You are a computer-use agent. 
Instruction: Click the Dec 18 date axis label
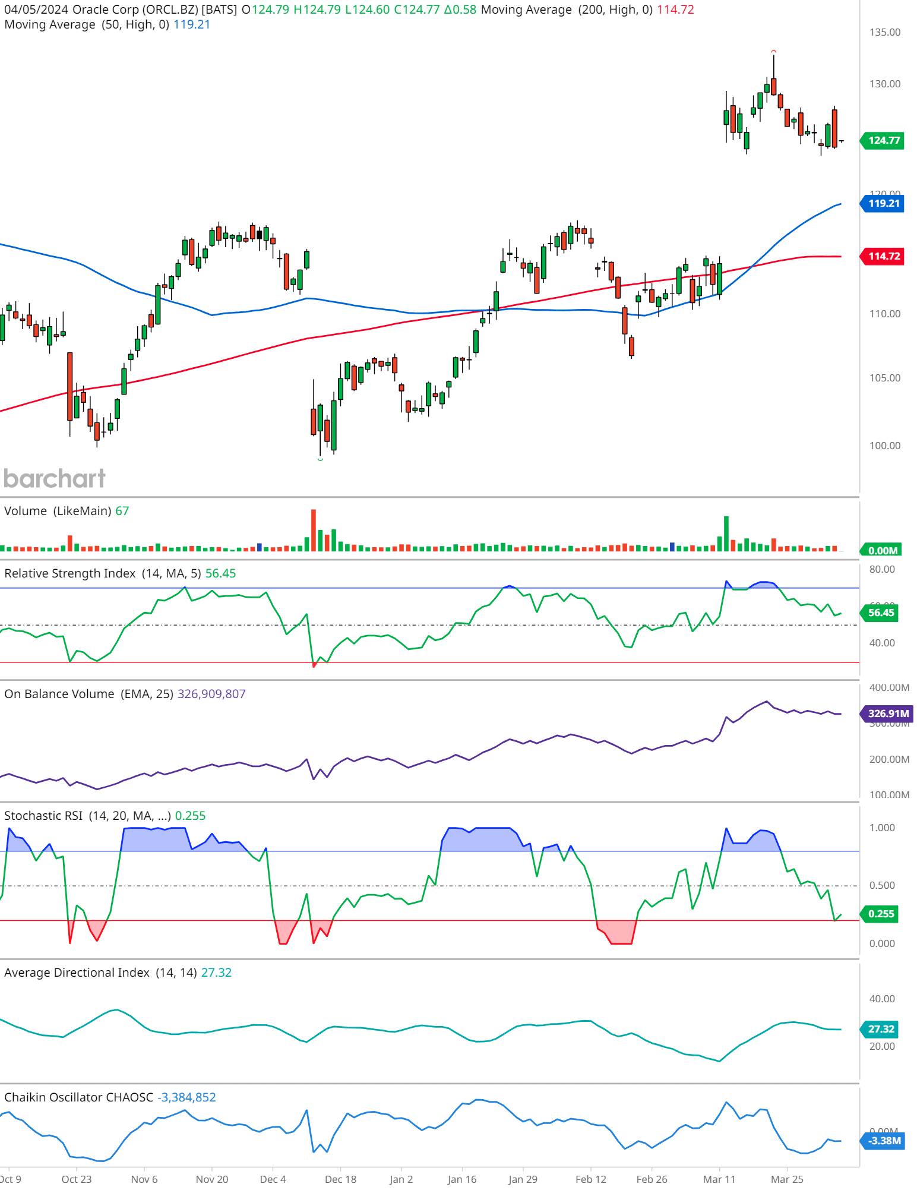pos(341,1180)
